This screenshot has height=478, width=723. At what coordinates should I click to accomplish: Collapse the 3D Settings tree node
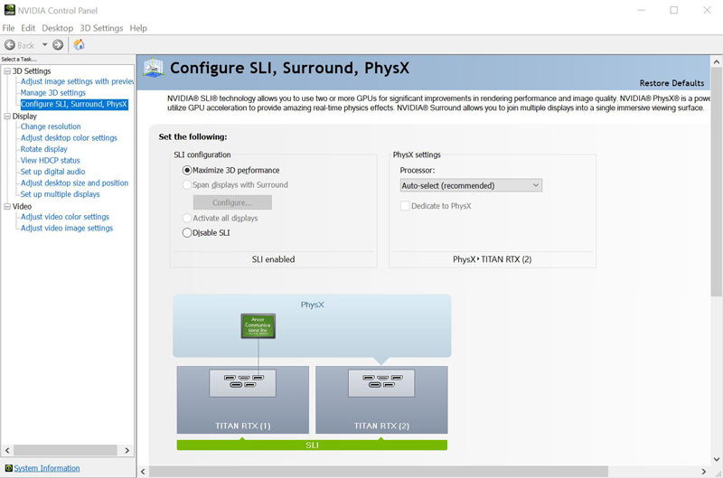(x=7, y=71)
